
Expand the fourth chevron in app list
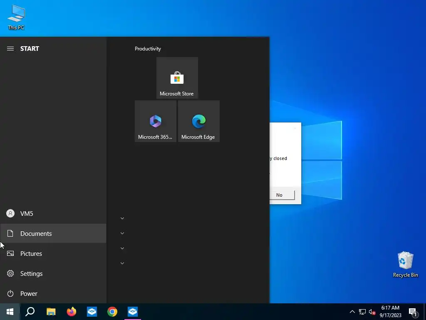pyautogui.click(x=122, y=263)
